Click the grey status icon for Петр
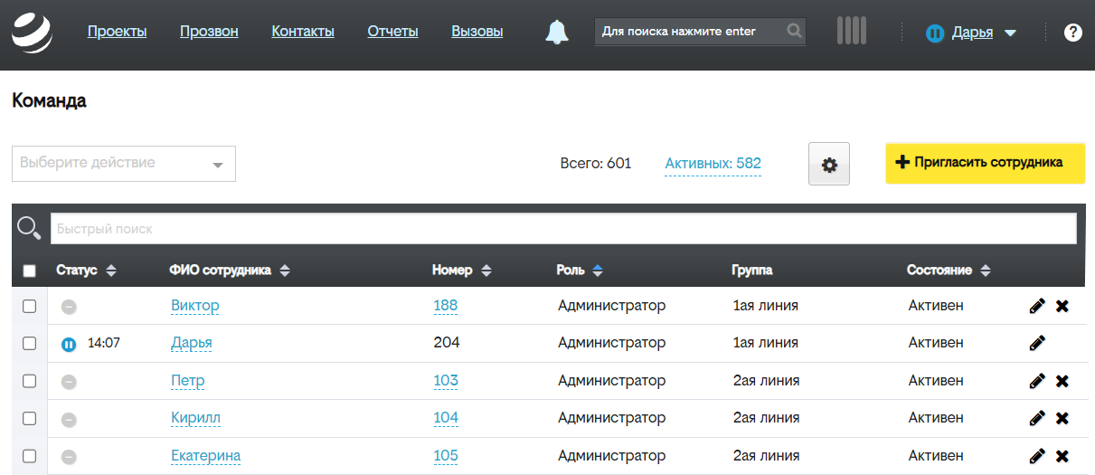Screen dimensions: 1095x475 (x=69, y=382)
